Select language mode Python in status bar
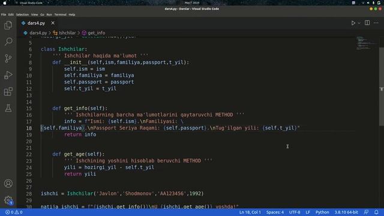The image size is (384, 216). click(x=322, y=212)
